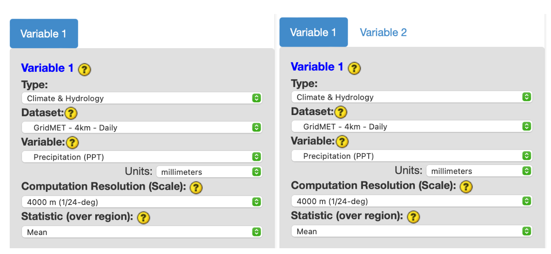Open Computation Resolution help icon, left panel
Viewport: 551px width, 254px height.
coord(196,188)
